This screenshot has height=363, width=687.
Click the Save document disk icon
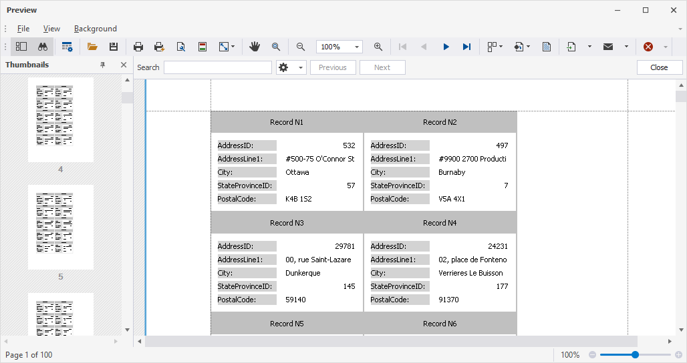click(114, 46)
